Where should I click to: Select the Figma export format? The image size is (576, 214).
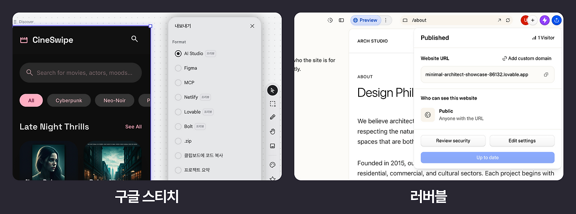coord(178,68)
